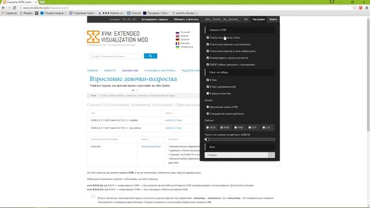This screenshot has height=208, width=370.
Task: Choose the xTE rating radio button
Action: click(264, 128)
